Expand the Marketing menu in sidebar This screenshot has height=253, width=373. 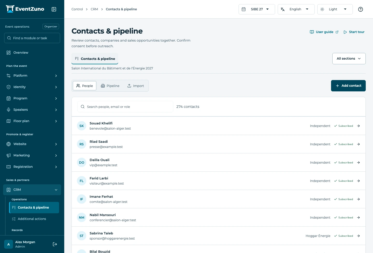[32, 155]
